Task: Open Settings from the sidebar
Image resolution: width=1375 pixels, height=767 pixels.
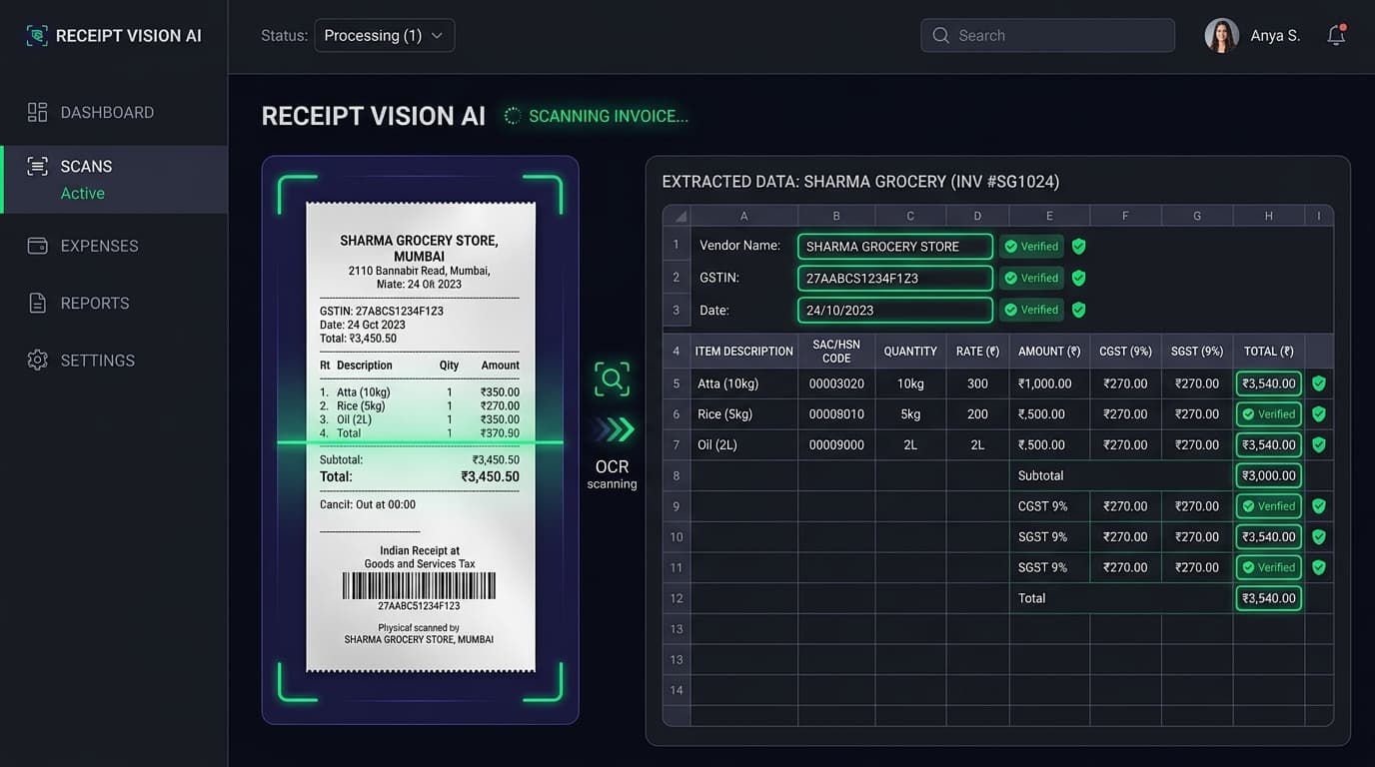Action: click(114, 361)
